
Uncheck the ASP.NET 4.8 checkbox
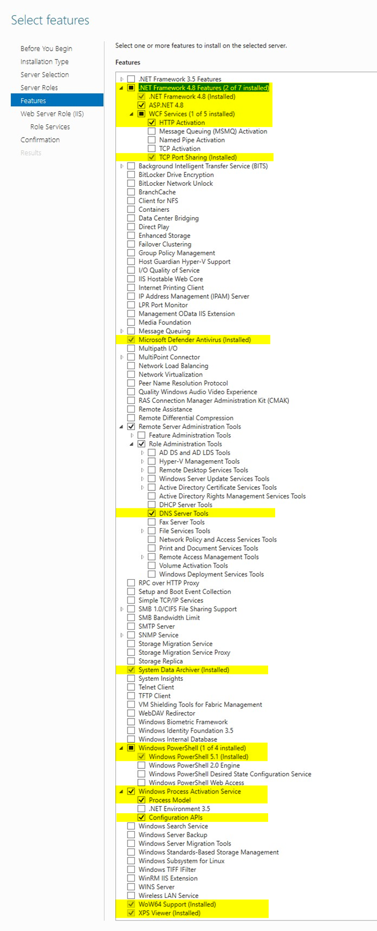tap(141, 105)
